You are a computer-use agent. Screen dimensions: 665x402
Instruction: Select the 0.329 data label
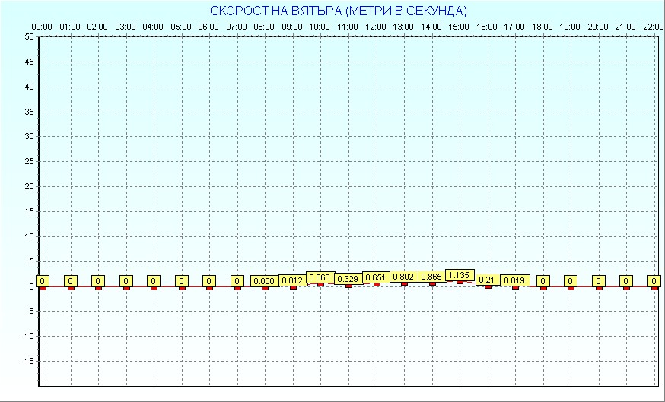[348, 279]
